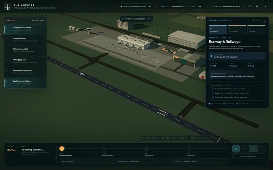Click the pause playback button
This screenshot has height=170, width=273.
click(x=236, y=149)
